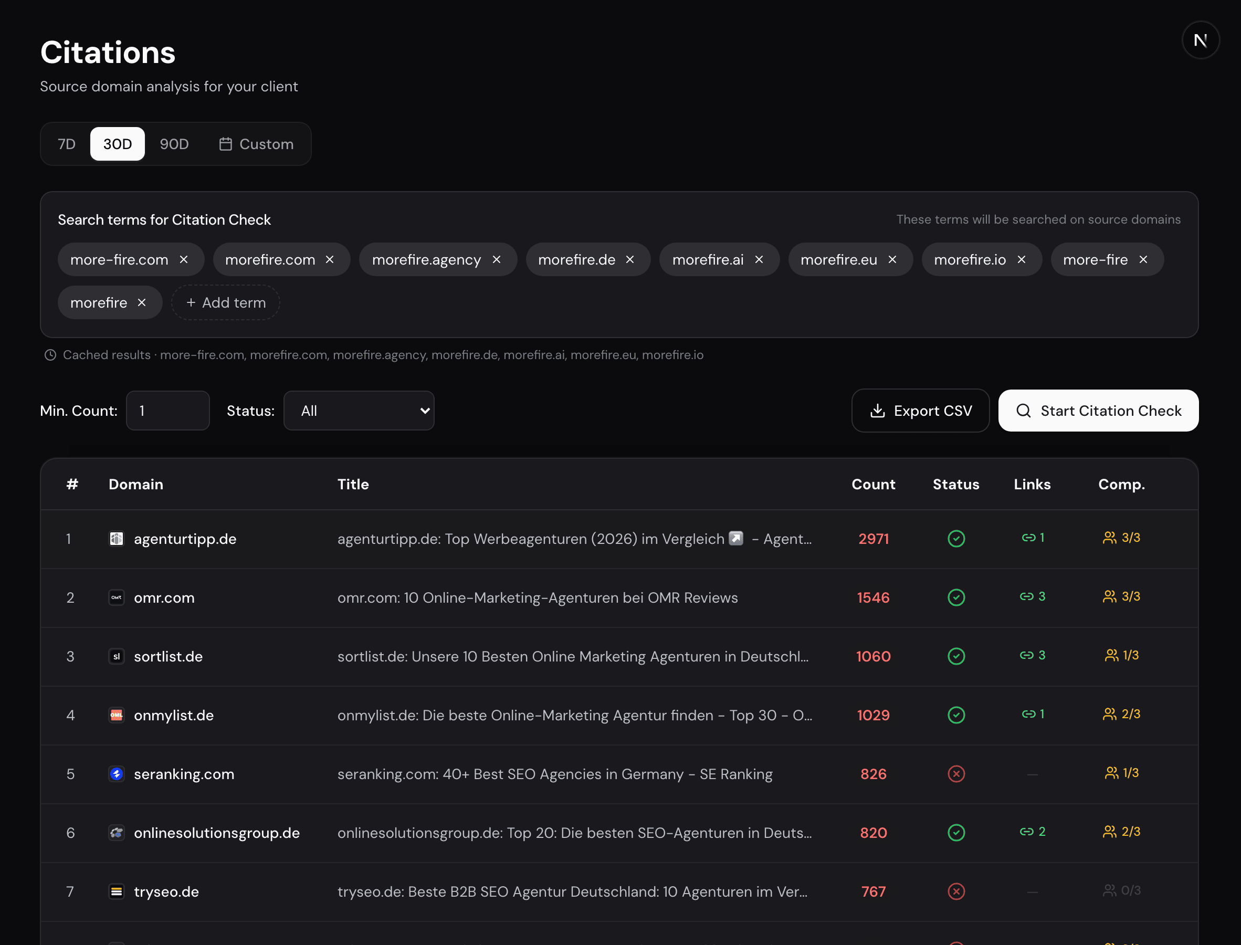
Task: Click the green status check for onlinesolutionsgroup.de
Action: pos(956,833)
